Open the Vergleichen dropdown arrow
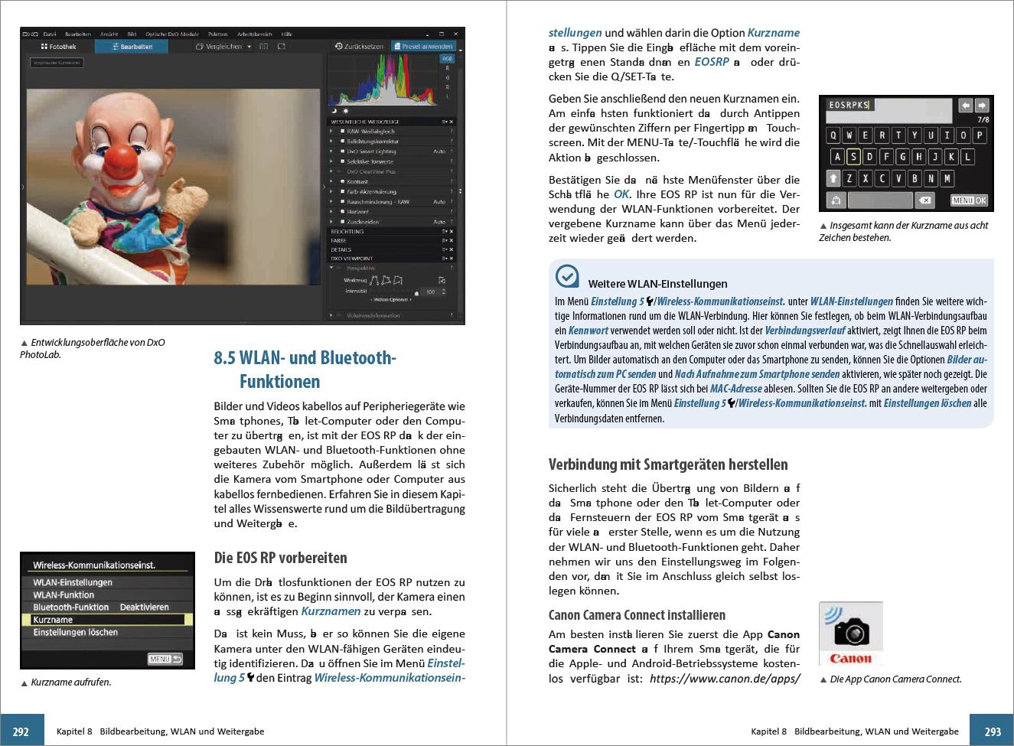1014x746 pixels. pos(249,47)
